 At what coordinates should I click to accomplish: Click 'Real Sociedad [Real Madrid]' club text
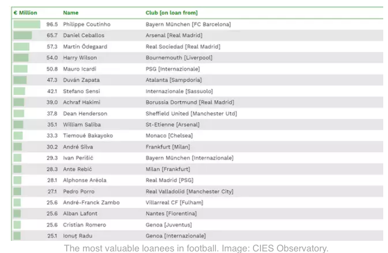pos(183,47)
